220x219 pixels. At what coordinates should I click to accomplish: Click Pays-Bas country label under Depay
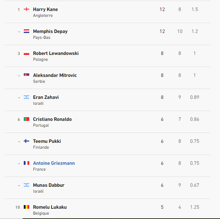(42, 37)
